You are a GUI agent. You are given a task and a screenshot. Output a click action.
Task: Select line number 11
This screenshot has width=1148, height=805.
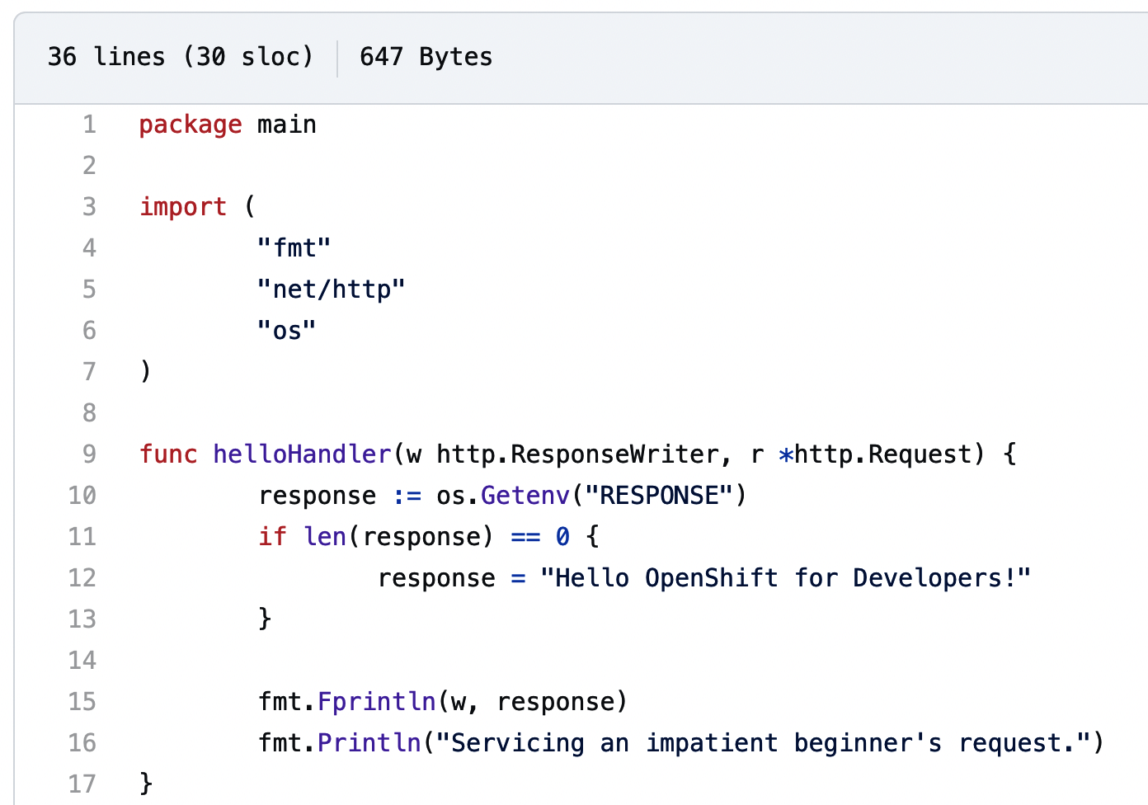[82, 537]
